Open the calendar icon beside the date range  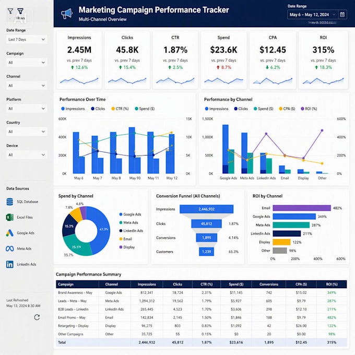[x=342, y=15]
